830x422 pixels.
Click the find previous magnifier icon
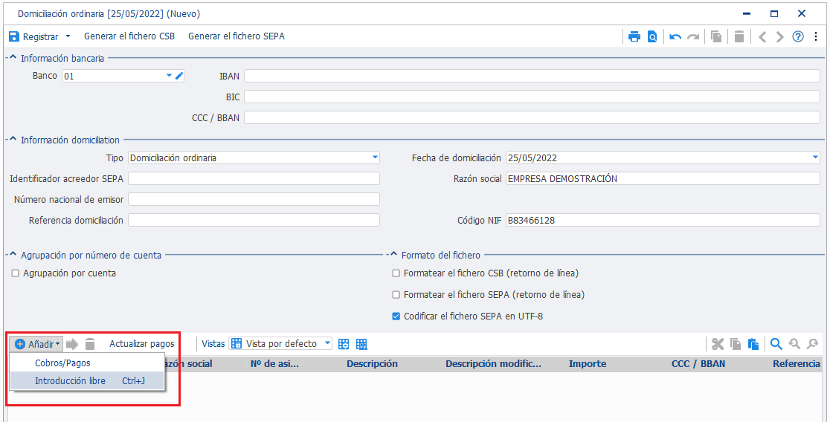[794, 344]
